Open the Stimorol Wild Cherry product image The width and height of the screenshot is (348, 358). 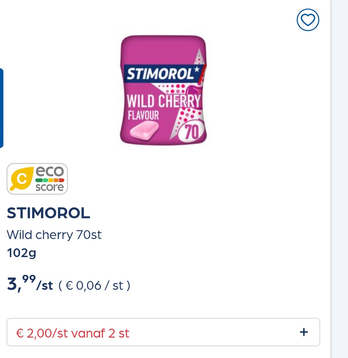click(163, 91)
